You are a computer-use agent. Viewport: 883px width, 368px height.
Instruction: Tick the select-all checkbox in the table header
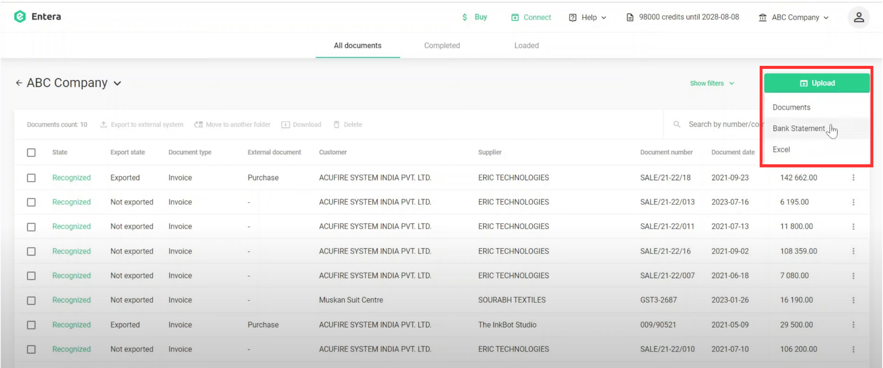(31, 153)
